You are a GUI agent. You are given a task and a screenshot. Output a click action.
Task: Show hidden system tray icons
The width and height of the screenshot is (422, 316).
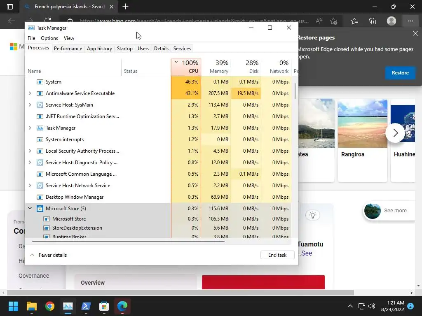coord(350,306)
